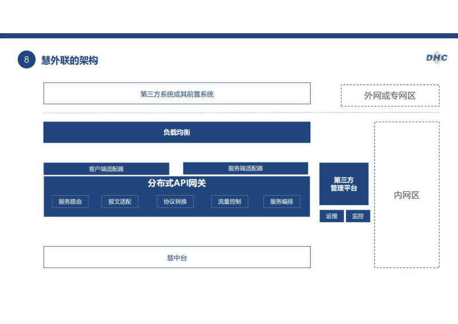The width and height of the screenshot is (458, 324).
Task: Click the 协议转换 box
Action: coord(175,201)
